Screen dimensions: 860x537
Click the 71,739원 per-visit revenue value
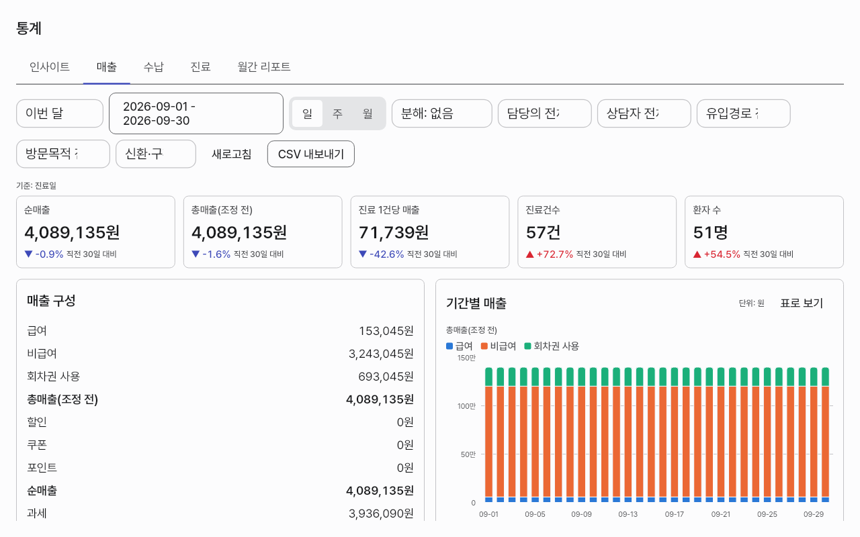click(394, 232)
